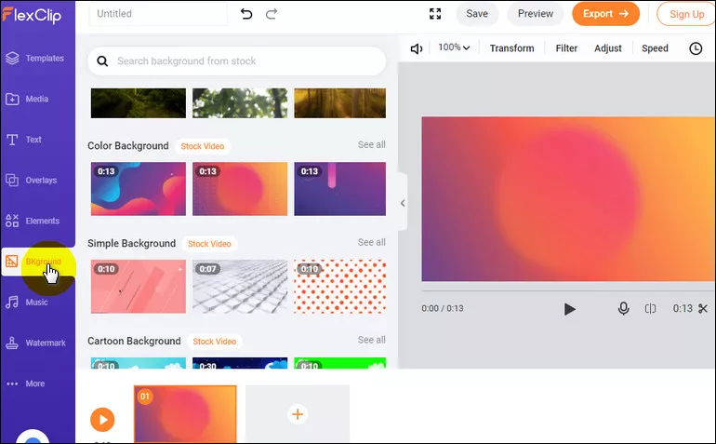Undo the last action
The width and height of the screenshot is (716, 444).
coord(246,14)
